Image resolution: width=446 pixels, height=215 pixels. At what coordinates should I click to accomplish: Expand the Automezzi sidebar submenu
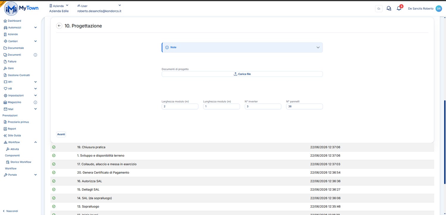click(35, 27)
